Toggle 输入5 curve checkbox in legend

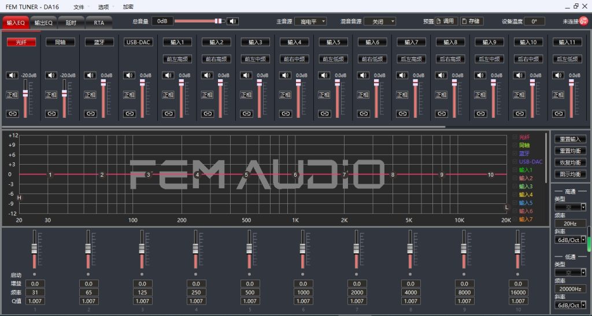(515, 203)
